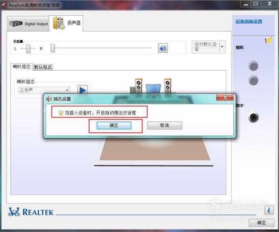The height and width of the screenshot is (232, 279).
Task: Click the right speaker in the room preview
Action: (167, 86)
